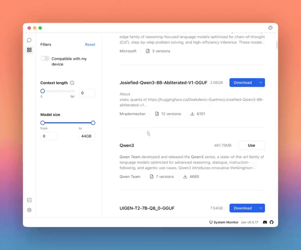The image size is (301, 250).
Task: Expand Josiefied-Qwen3 download options arrow
Action: pyautogui.click(x=260, y=82)
